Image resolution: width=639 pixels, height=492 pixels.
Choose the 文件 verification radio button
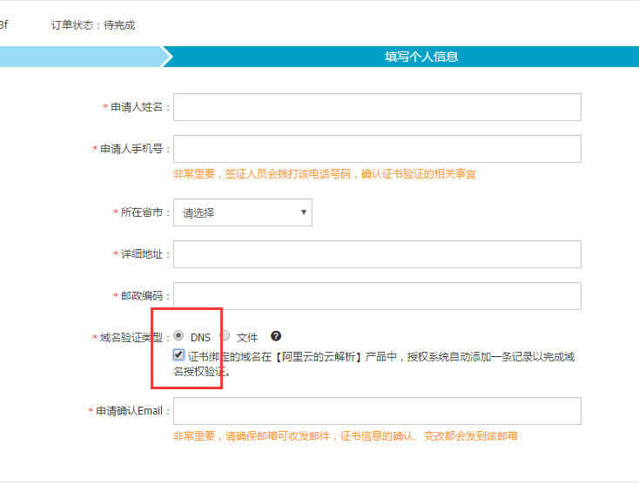click(225, 335)
